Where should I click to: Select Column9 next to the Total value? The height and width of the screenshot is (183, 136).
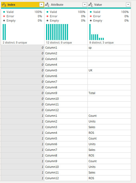[x=66, y=93]
